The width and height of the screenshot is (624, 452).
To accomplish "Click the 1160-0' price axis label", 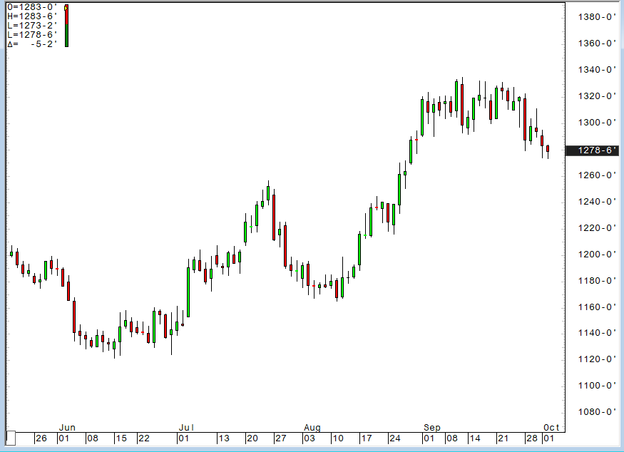I will [596, 307].
